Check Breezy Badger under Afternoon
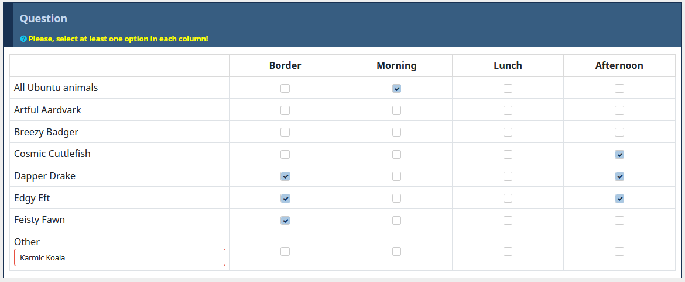The height and width of the screenshot is (282, 685). (x=619, y=133)
